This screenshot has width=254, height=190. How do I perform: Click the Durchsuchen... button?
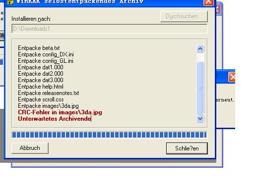184,16
